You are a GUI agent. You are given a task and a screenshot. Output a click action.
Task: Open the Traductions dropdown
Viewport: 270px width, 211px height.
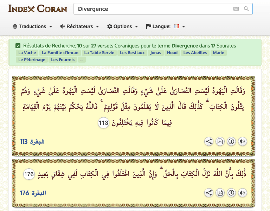(x=32, y=26)
